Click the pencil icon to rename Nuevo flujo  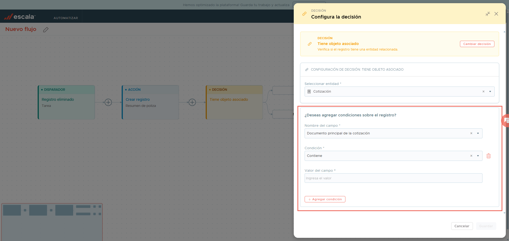(x=46, y=30)
